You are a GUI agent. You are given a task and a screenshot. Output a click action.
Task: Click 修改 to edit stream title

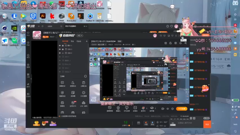119,41
